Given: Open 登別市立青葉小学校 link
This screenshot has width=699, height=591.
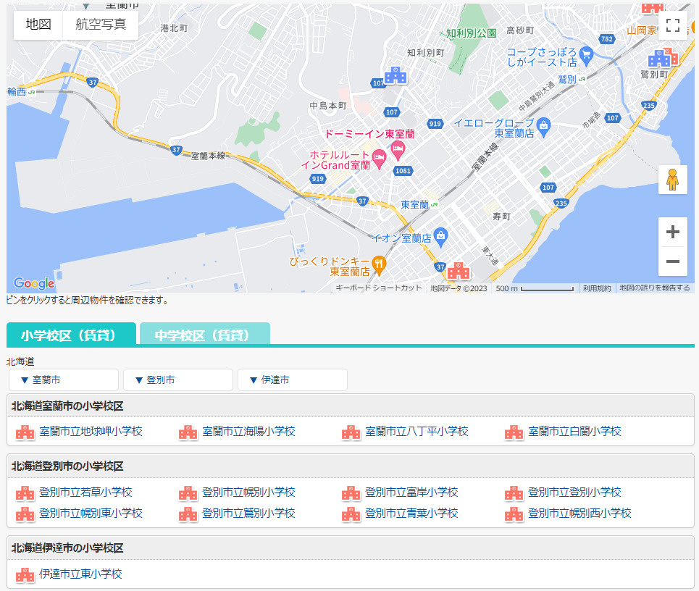Looking at the screenshot, I should [411, 513].
